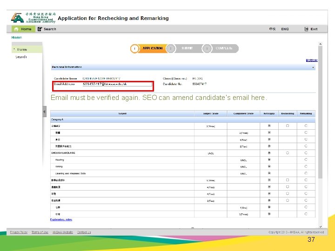Open the Privacy Policy footer link

(19, 232)
